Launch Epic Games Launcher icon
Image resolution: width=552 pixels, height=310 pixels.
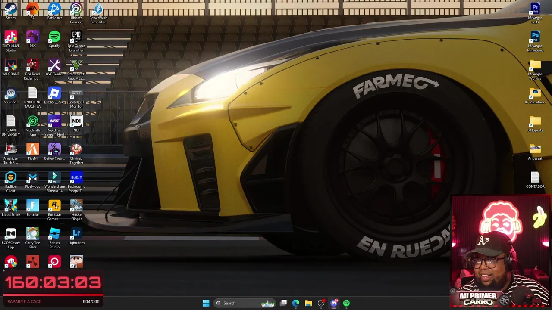[x=76, y=41]
